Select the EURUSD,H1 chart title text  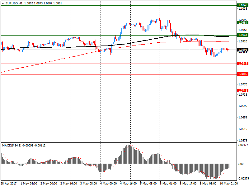click(x=14, y=3)
